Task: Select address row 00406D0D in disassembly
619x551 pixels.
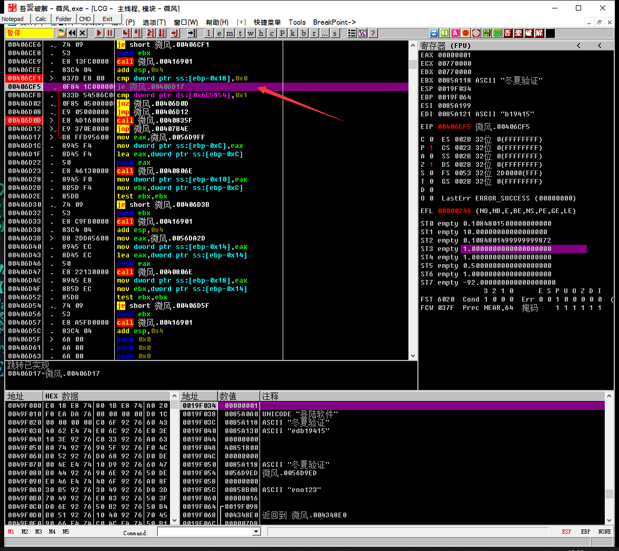Action: 24,121
